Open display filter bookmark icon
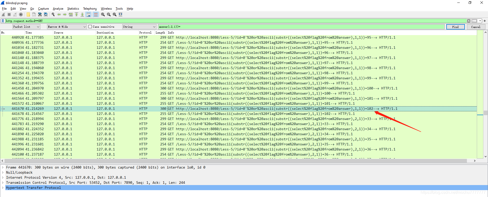The width and height of the screenshot is (488, 197). click(x=3, y=21)
